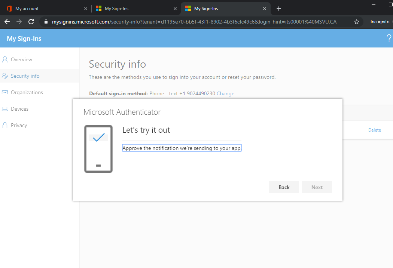Reload the page with the refresh icon
Image resolution: width=393 pixels, height=268 pixels.
tap(31, 22)
